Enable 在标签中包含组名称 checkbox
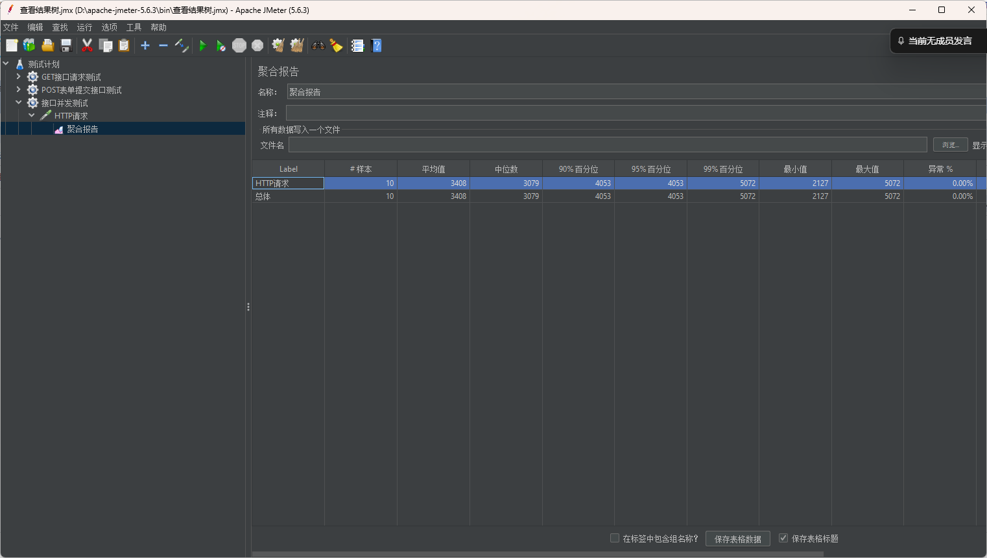 pyautogui.click(x=615, y=538)
